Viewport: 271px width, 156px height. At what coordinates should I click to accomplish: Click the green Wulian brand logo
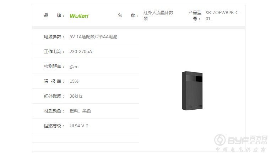coord(79,16)
